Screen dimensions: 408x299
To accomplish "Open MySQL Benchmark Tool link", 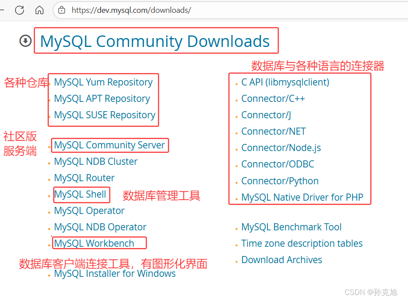I will coord(291,227).
